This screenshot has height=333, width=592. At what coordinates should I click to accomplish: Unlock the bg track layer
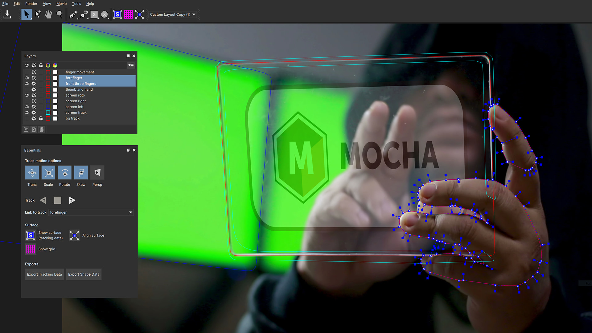[41, 118]
